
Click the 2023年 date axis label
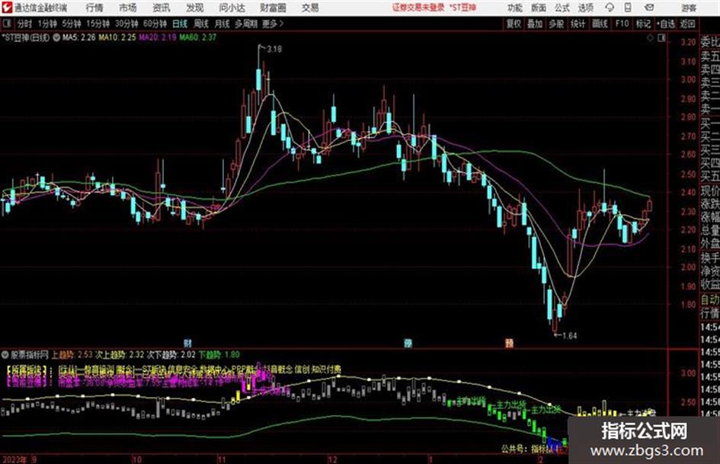click(14, 459)
